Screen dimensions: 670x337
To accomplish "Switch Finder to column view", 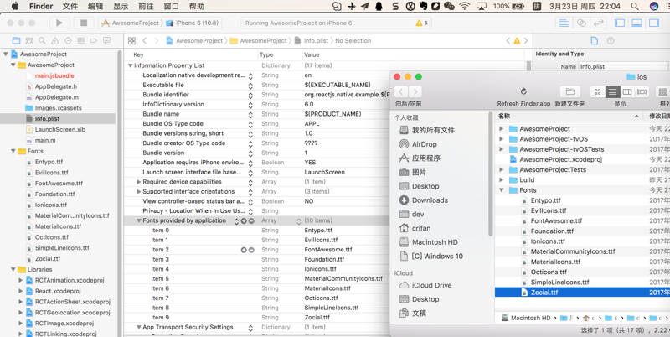I will click(627, 91).
